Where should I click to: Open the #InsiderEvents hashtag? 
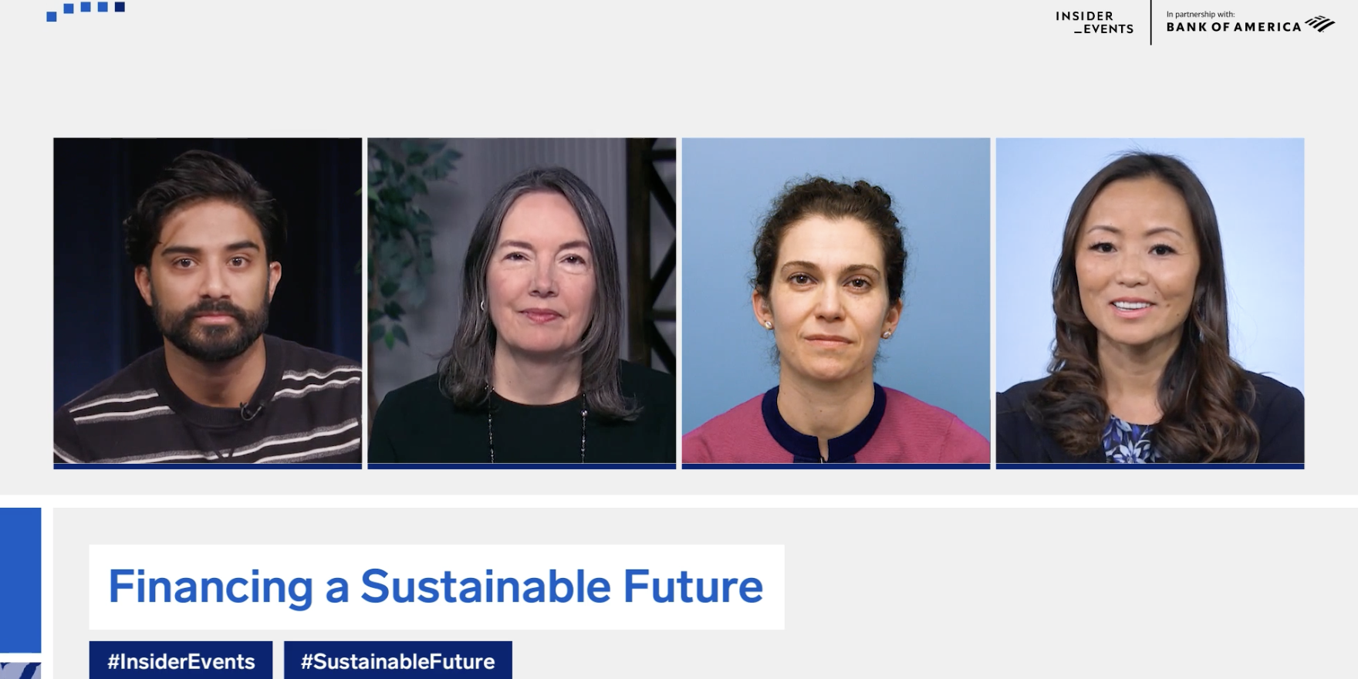(181, 661)
